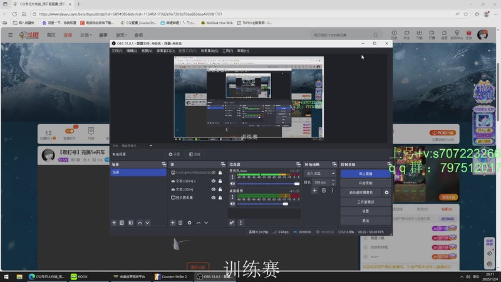501x282 pixels.
Task: Add a scene transition with the plus
Action: [315, 191]
